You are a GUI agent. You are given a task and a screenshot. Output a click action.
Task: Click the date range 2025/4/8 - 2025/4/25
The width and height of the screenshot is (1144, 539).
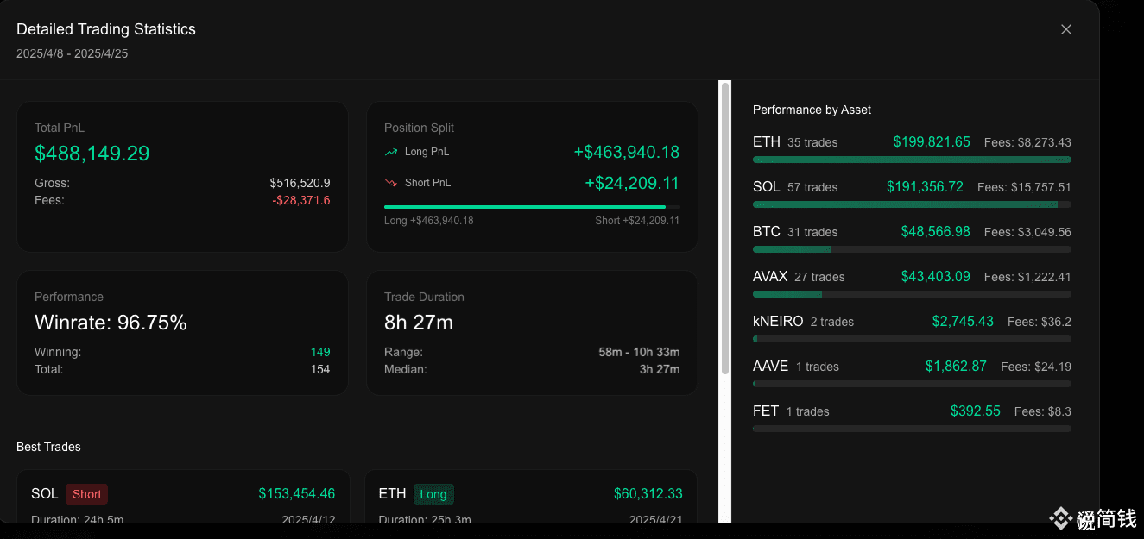click(73, 53)
